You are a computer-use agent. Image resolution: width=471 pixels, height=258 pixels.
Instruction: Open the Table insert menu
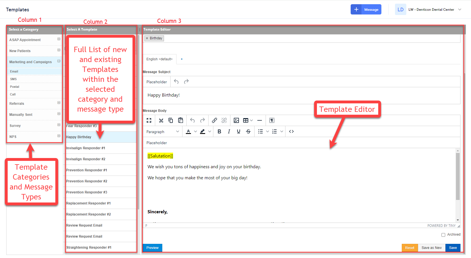click(248, 120)
